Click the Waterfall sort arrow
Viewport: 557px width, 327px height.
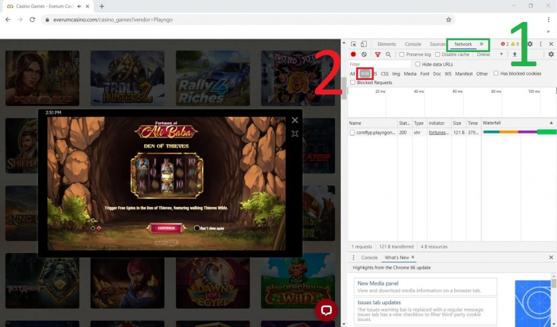[x=551, y=123]
